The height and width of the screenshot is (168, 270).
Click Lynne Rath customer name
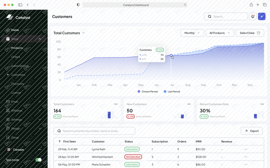tap(99, 149)
